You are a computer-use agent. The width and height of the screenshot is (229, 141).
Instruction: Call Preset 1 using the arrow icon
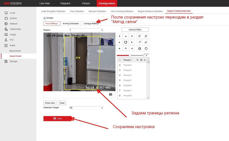pos(137,60)
